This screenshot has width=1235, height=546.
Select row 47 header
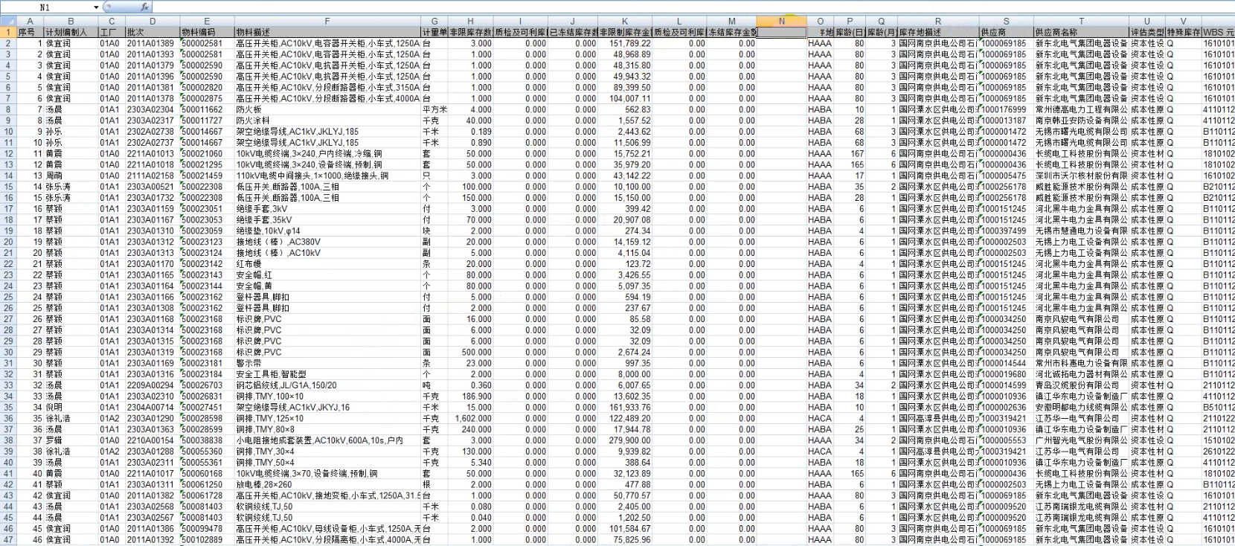coord(7,539)
